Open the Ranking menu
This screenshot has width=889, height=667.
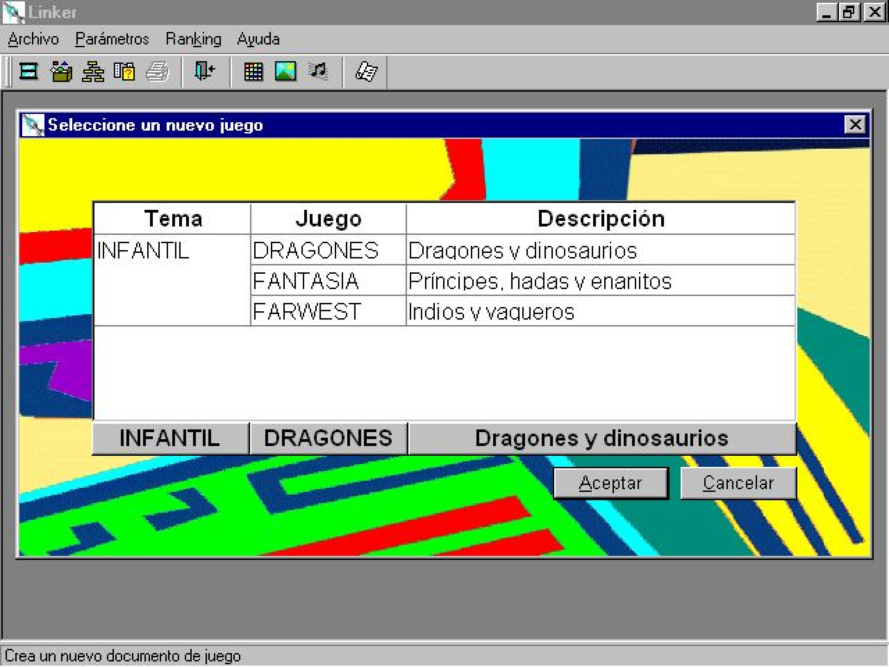pos(194,39)
